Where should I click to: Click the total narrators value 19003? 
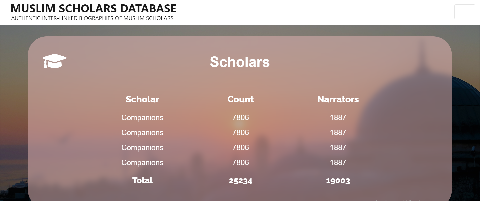[338, 181]
